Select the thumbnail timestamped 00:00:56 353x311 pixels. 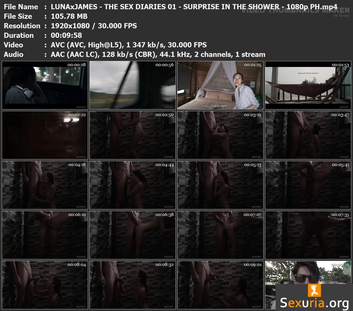(x=132, y=85)
